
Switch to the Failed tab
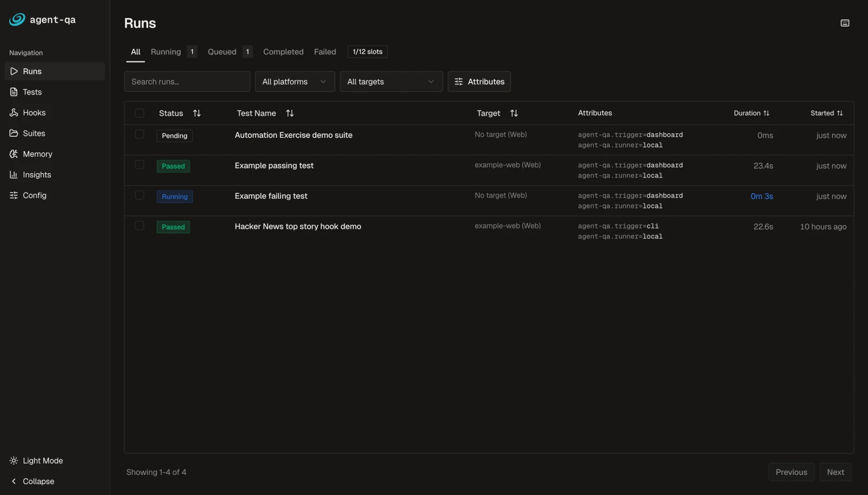[325, 52]
